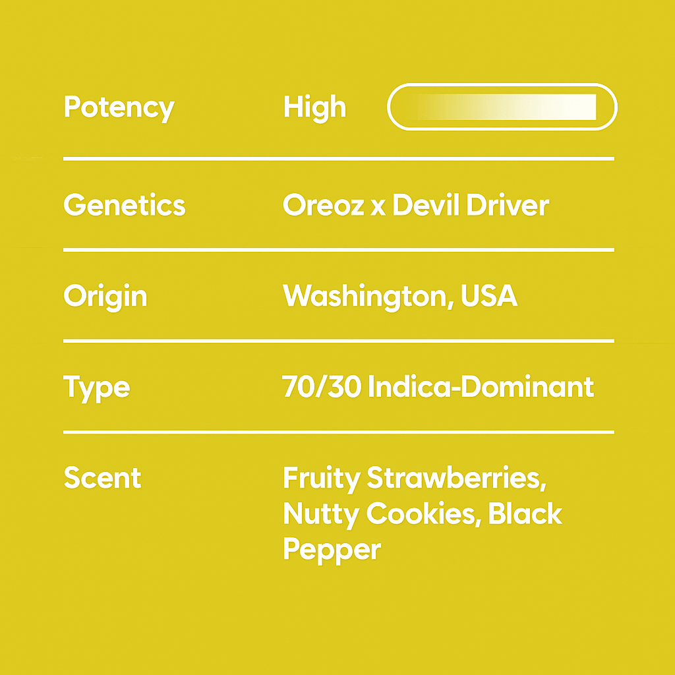Screen dimensions: 675x675
Task: Click the word Oreoz
Action: (323, 205)
